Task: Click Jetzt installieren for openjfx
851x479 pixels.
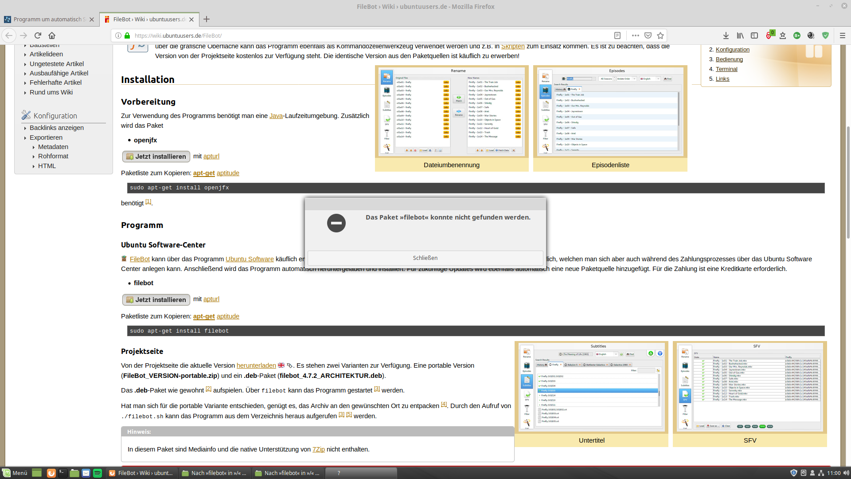Action: (156, 157)
